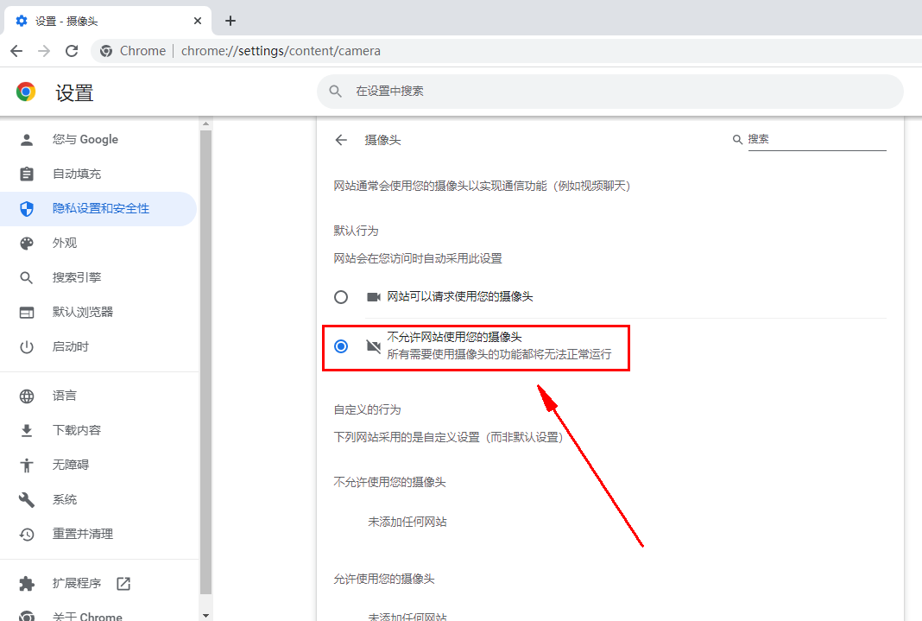
Task: Open 您与 Google section
Action: (x=98, y=139)
